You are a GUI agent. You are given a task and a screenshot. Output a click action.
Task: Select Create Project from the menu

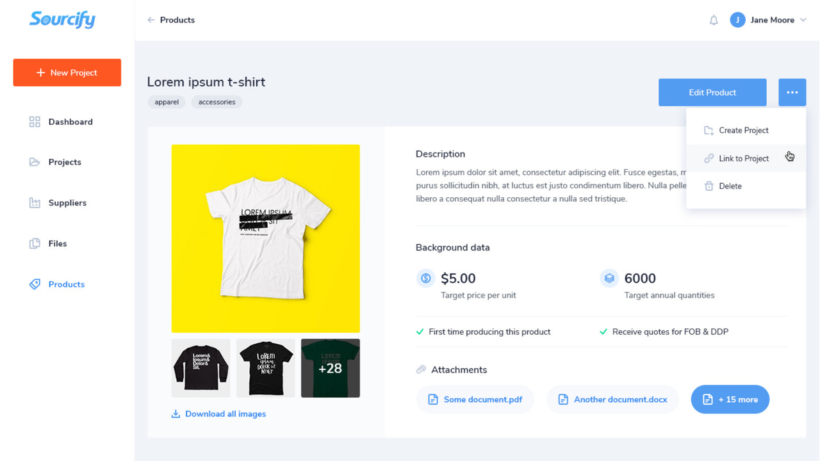point(743,130)
